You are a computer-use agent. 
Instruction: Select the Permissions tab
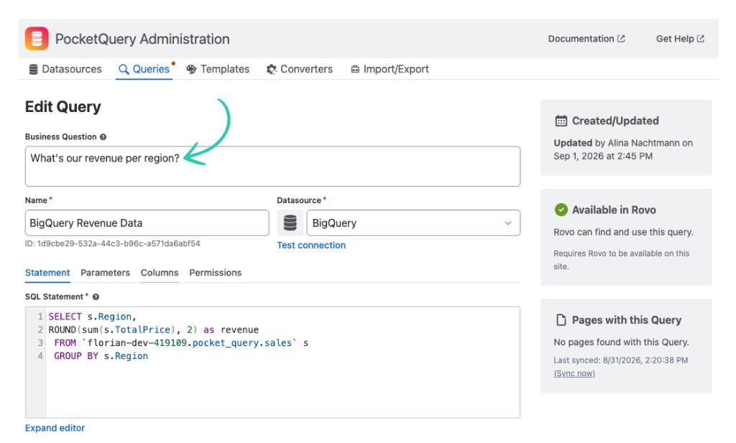pyautogui.click(x=216, y=273)
